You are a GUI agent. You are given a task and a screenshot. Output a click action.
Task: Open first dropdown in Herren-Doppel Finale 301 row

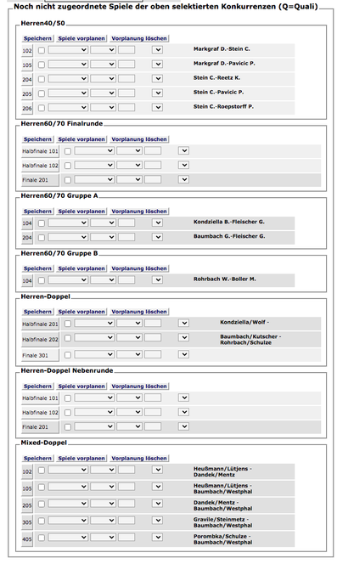click(94, 355)
